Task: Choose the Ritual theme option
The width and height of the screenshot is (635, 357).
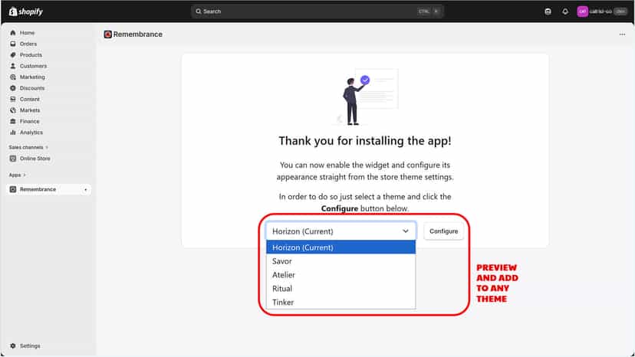Action: 341,289
